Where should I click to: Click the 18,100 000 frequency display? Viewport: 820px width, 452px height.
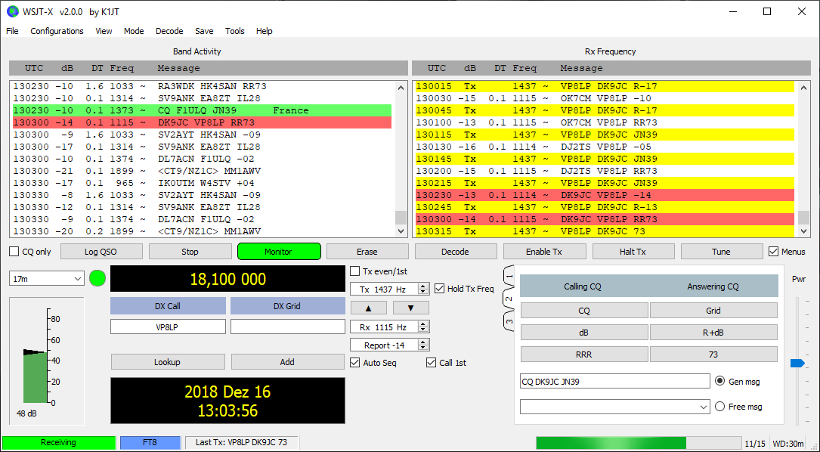point(228,279)
